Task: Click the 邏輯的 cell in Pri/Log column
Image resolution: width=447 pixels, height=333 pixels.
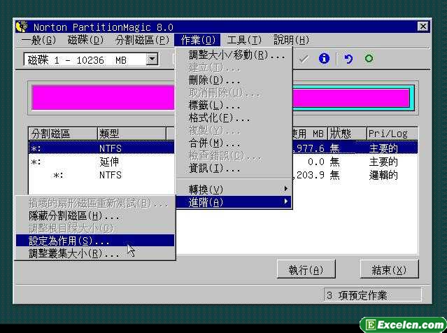Action: [x=383, y=175]
